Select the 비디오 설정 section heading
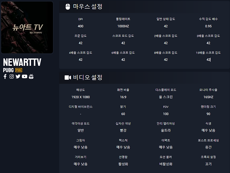This screenshot has height=173, width=230. coord(88,77)
